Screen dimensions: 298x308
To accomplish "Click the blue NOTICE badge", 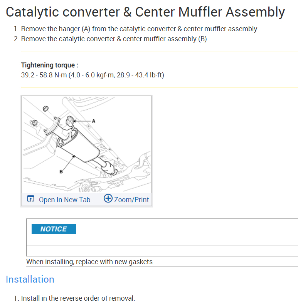I will [54, 229].
